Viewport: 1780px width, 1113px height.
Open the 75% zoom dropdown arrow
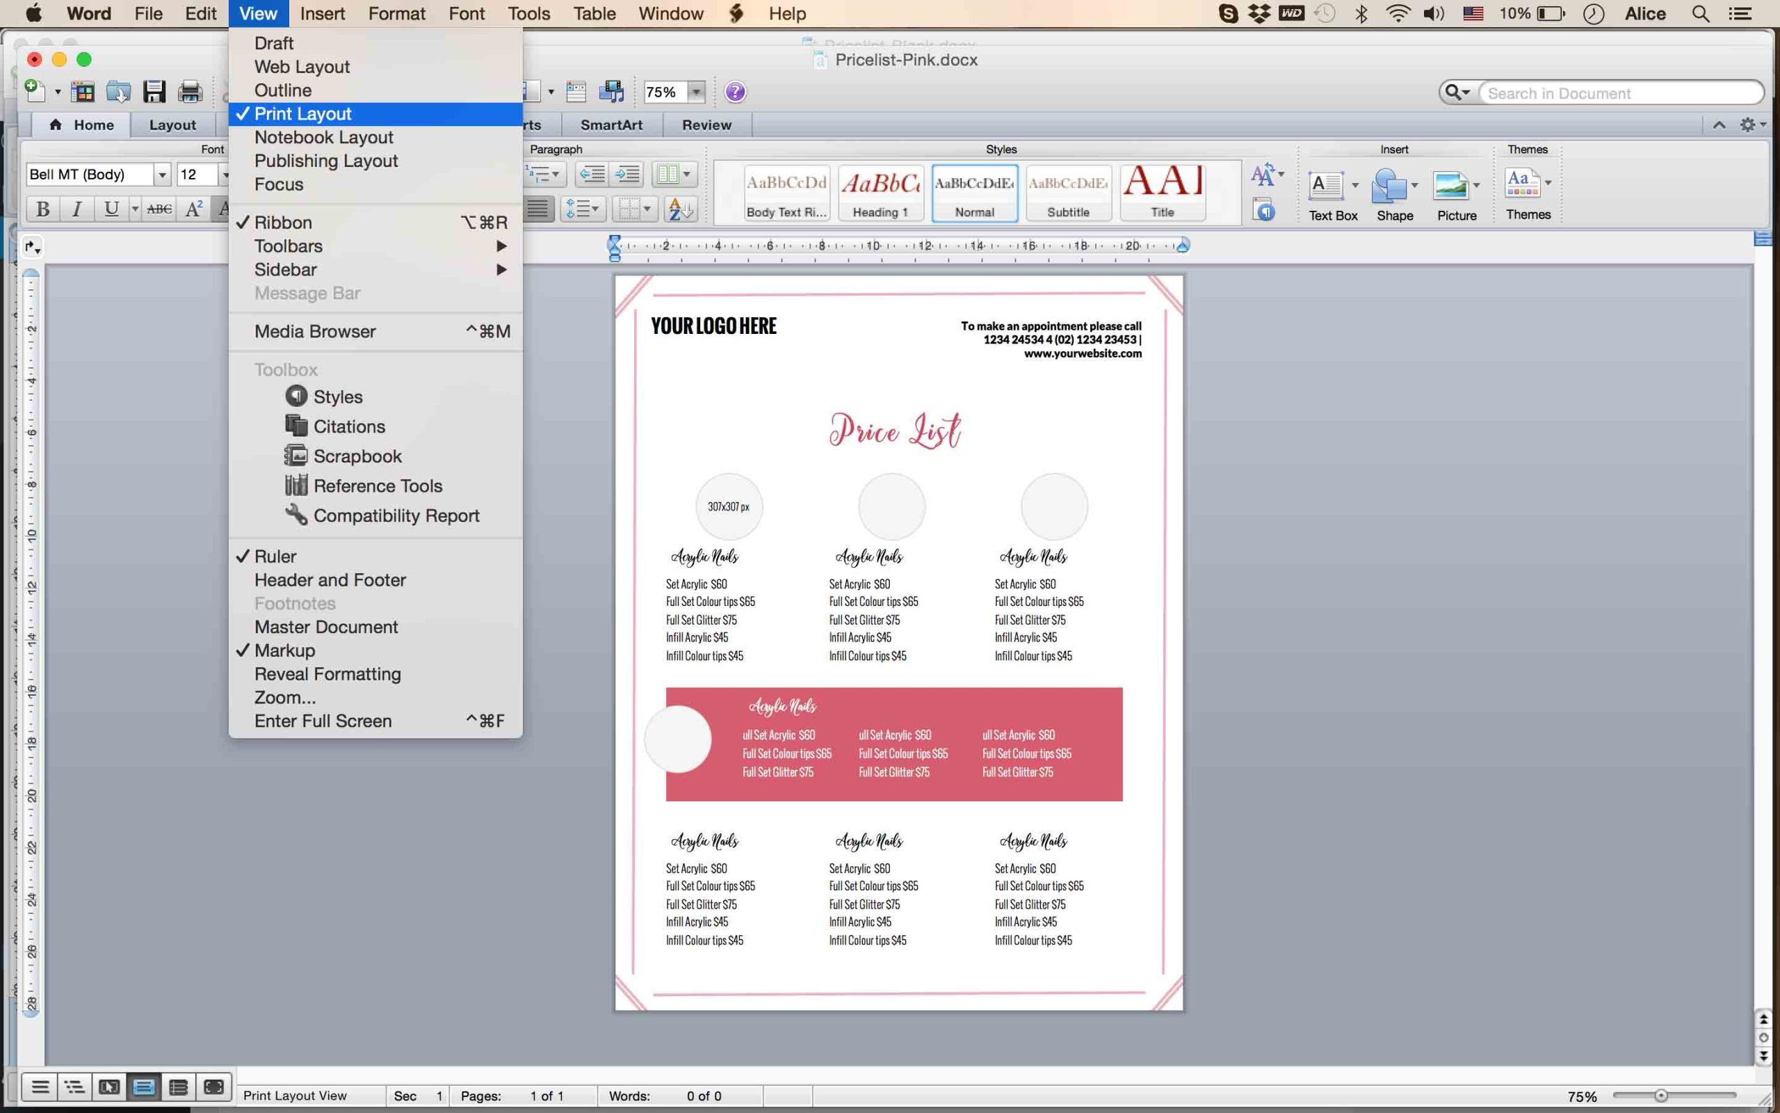point(696,92)
